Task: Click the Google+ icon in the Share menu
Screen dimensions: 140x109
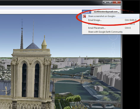Action: (84, 16)
